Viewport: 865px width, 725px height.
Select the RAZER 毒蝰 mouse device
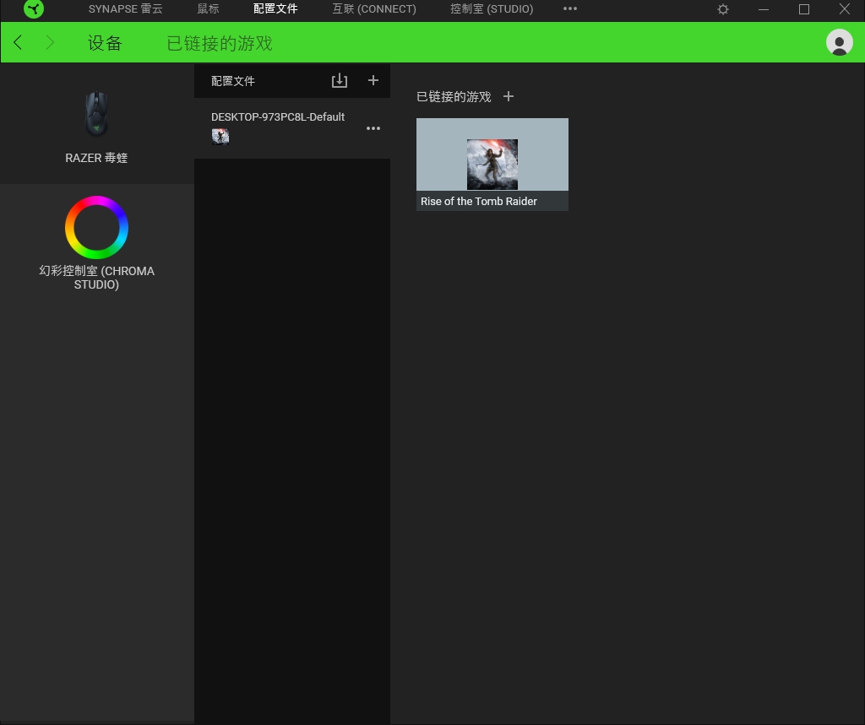coord(96,127)
